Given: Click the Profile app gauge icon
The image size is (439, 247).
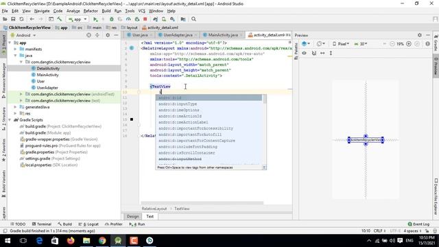Looking at the screenshot, I should click(x=128, y=19).
